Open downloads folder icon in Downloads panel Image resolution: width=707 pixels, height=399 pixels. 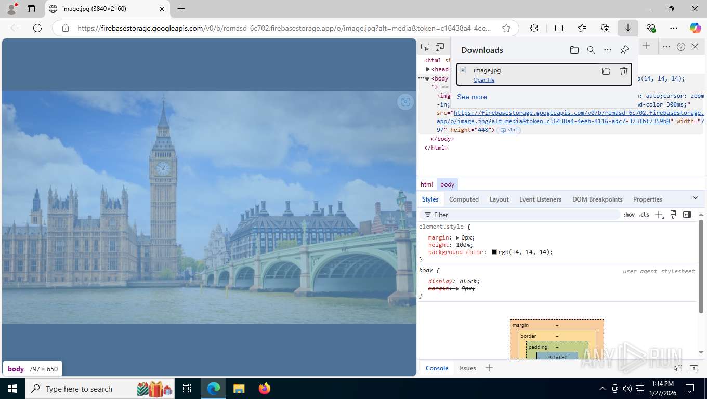pos(574,50)
